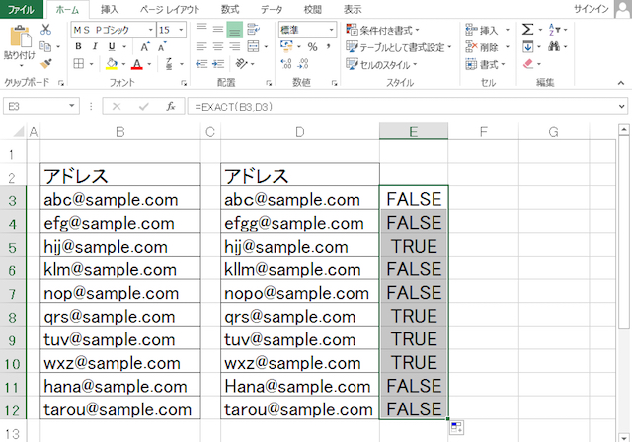This screenshot has width=632, height=442.
Task: Open the Name Box dropdown arrow
Action: click(72, 106)
